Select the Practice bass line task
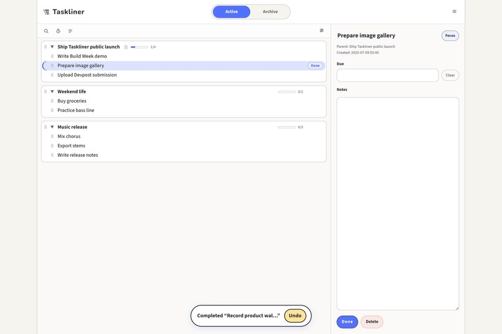This screenshot has height=334, width=502. pos(76,110)
